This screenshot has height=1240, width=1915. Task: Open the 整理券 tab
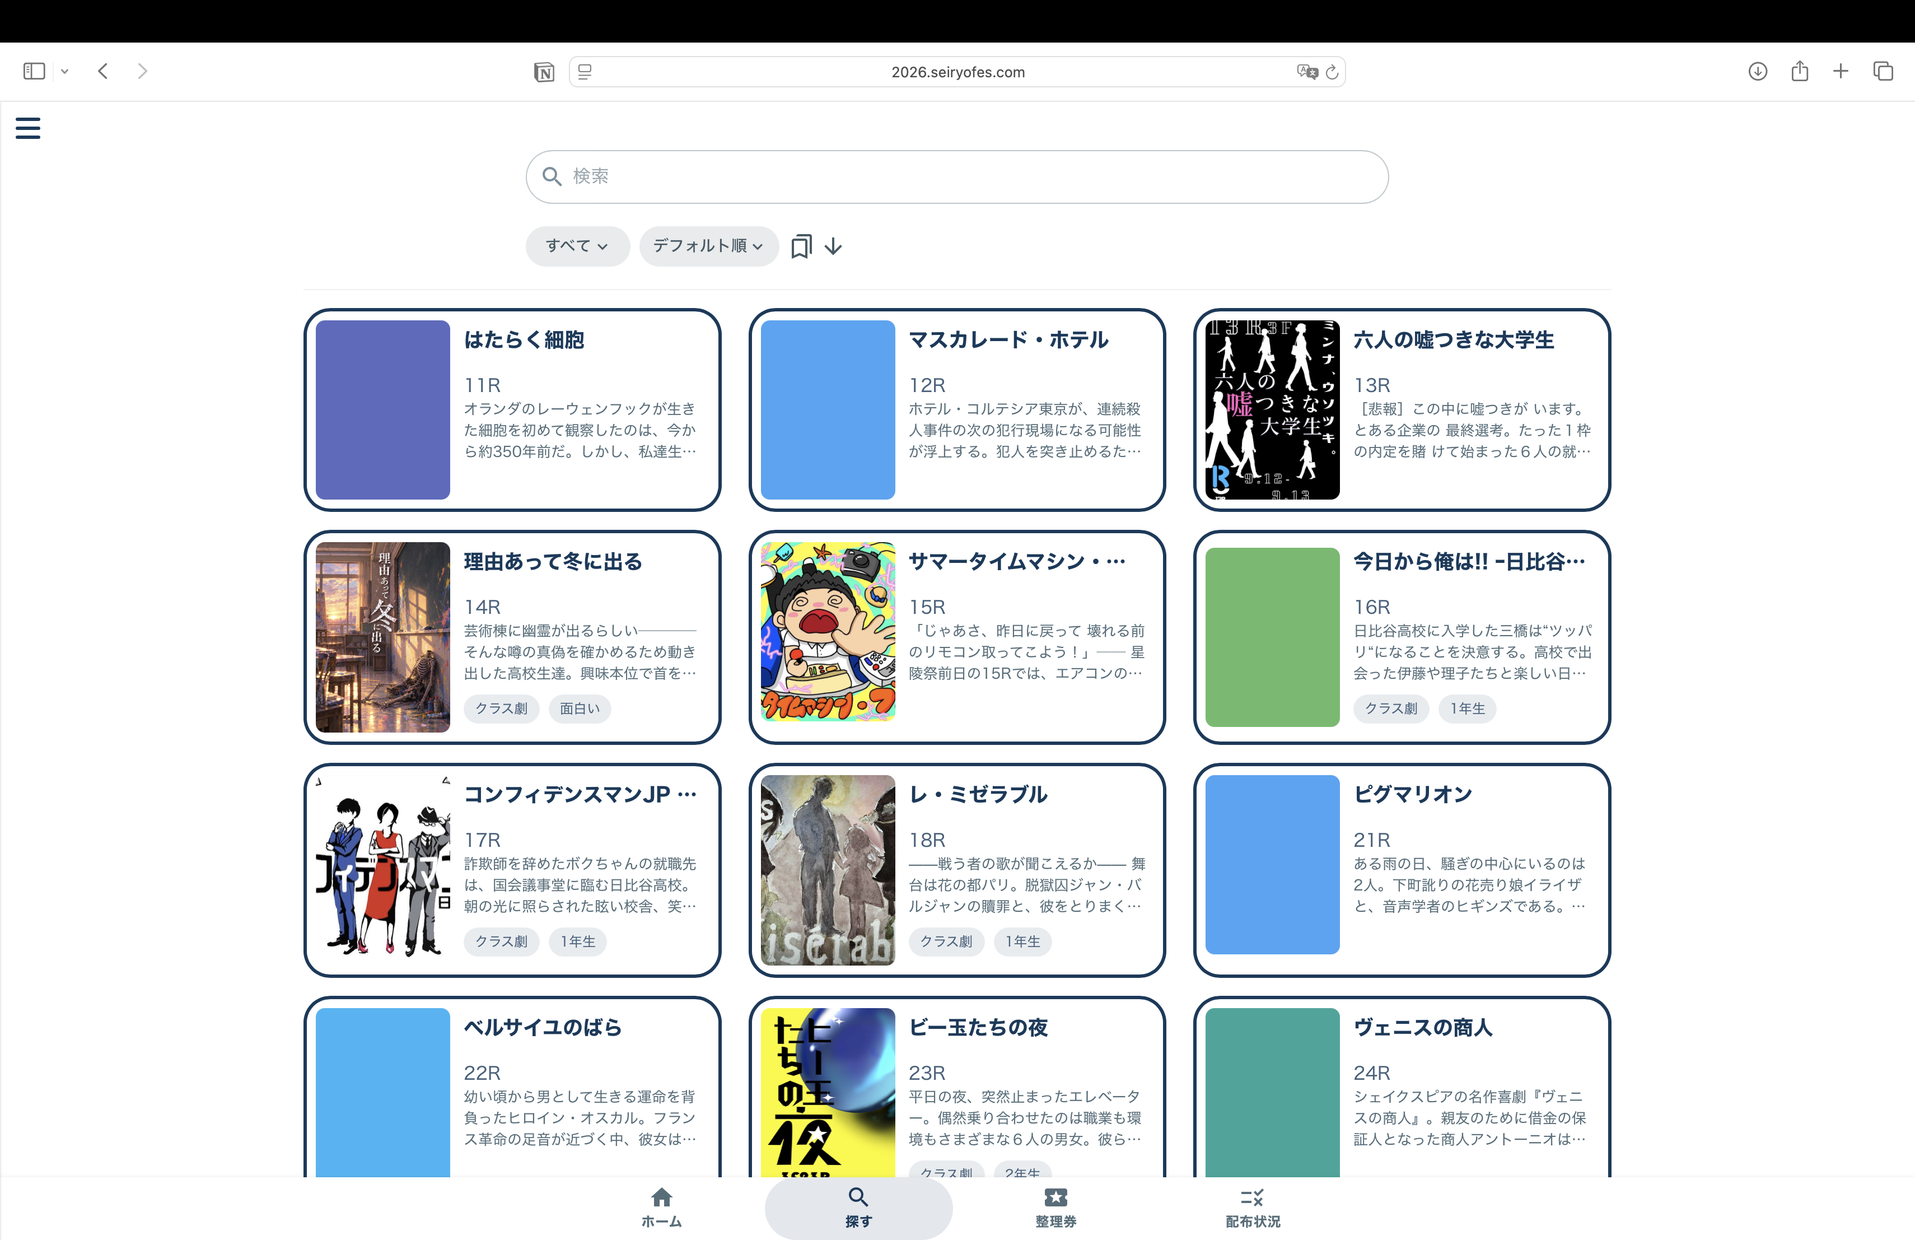click(x=1055, y=1208)
